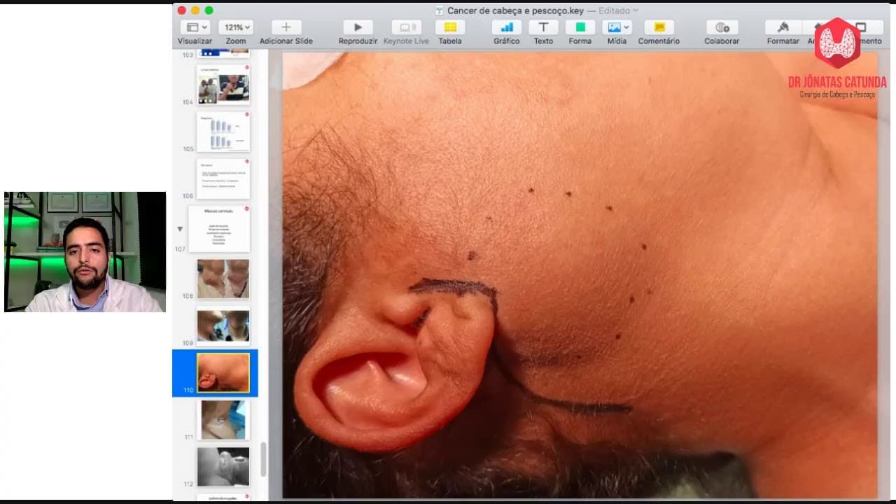Select slide 109 thumbnail in navigator
This screenshot has height=504, width=896.
223,325
